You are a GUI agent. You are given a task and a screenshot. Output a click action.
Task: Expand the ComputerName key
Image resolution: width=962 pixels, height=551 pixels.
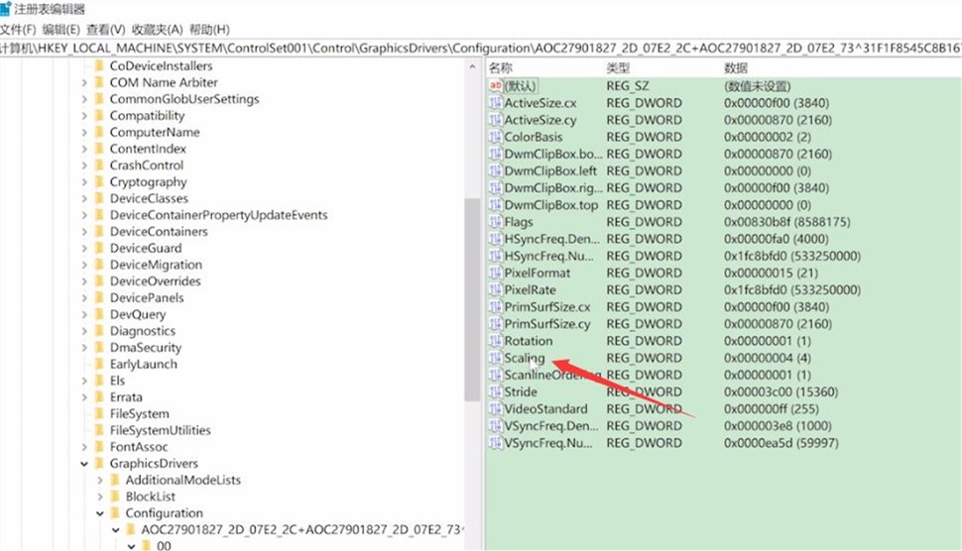pos(84,132)
